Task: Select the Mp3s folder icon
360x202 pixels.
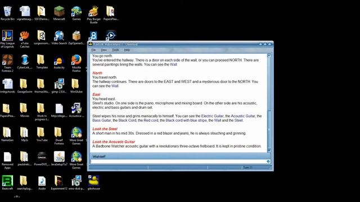Action: pos(25,135)
